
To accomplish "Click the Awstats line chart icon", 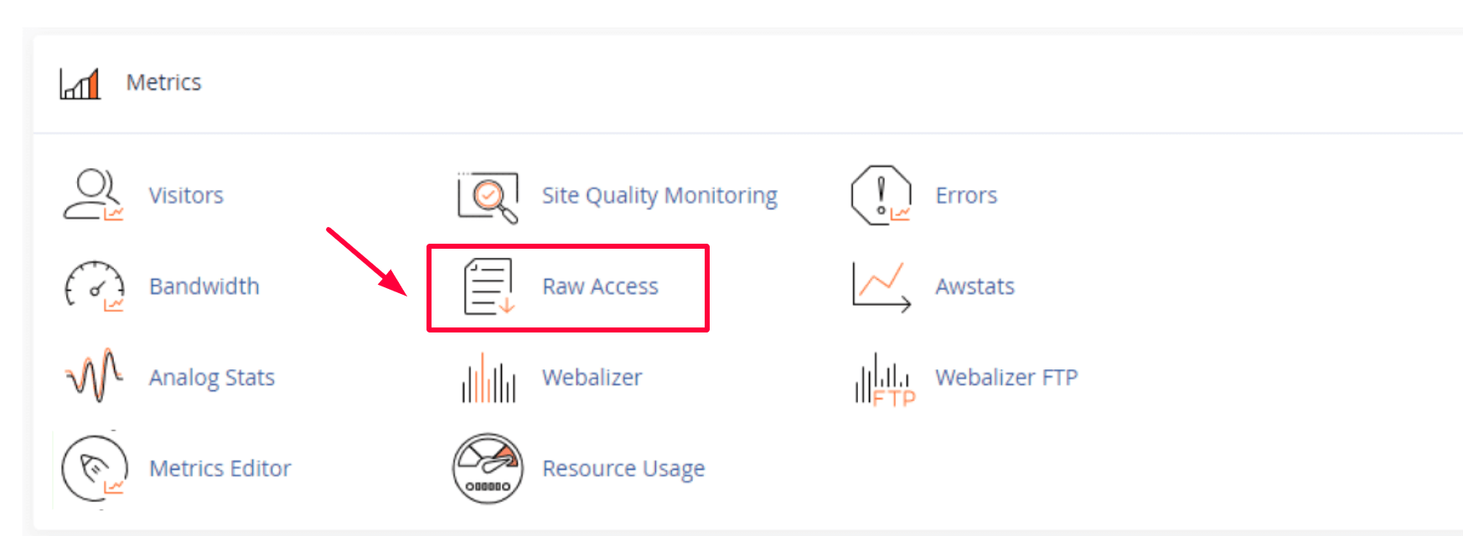I will pyautogui.click(x=881, y=287).
